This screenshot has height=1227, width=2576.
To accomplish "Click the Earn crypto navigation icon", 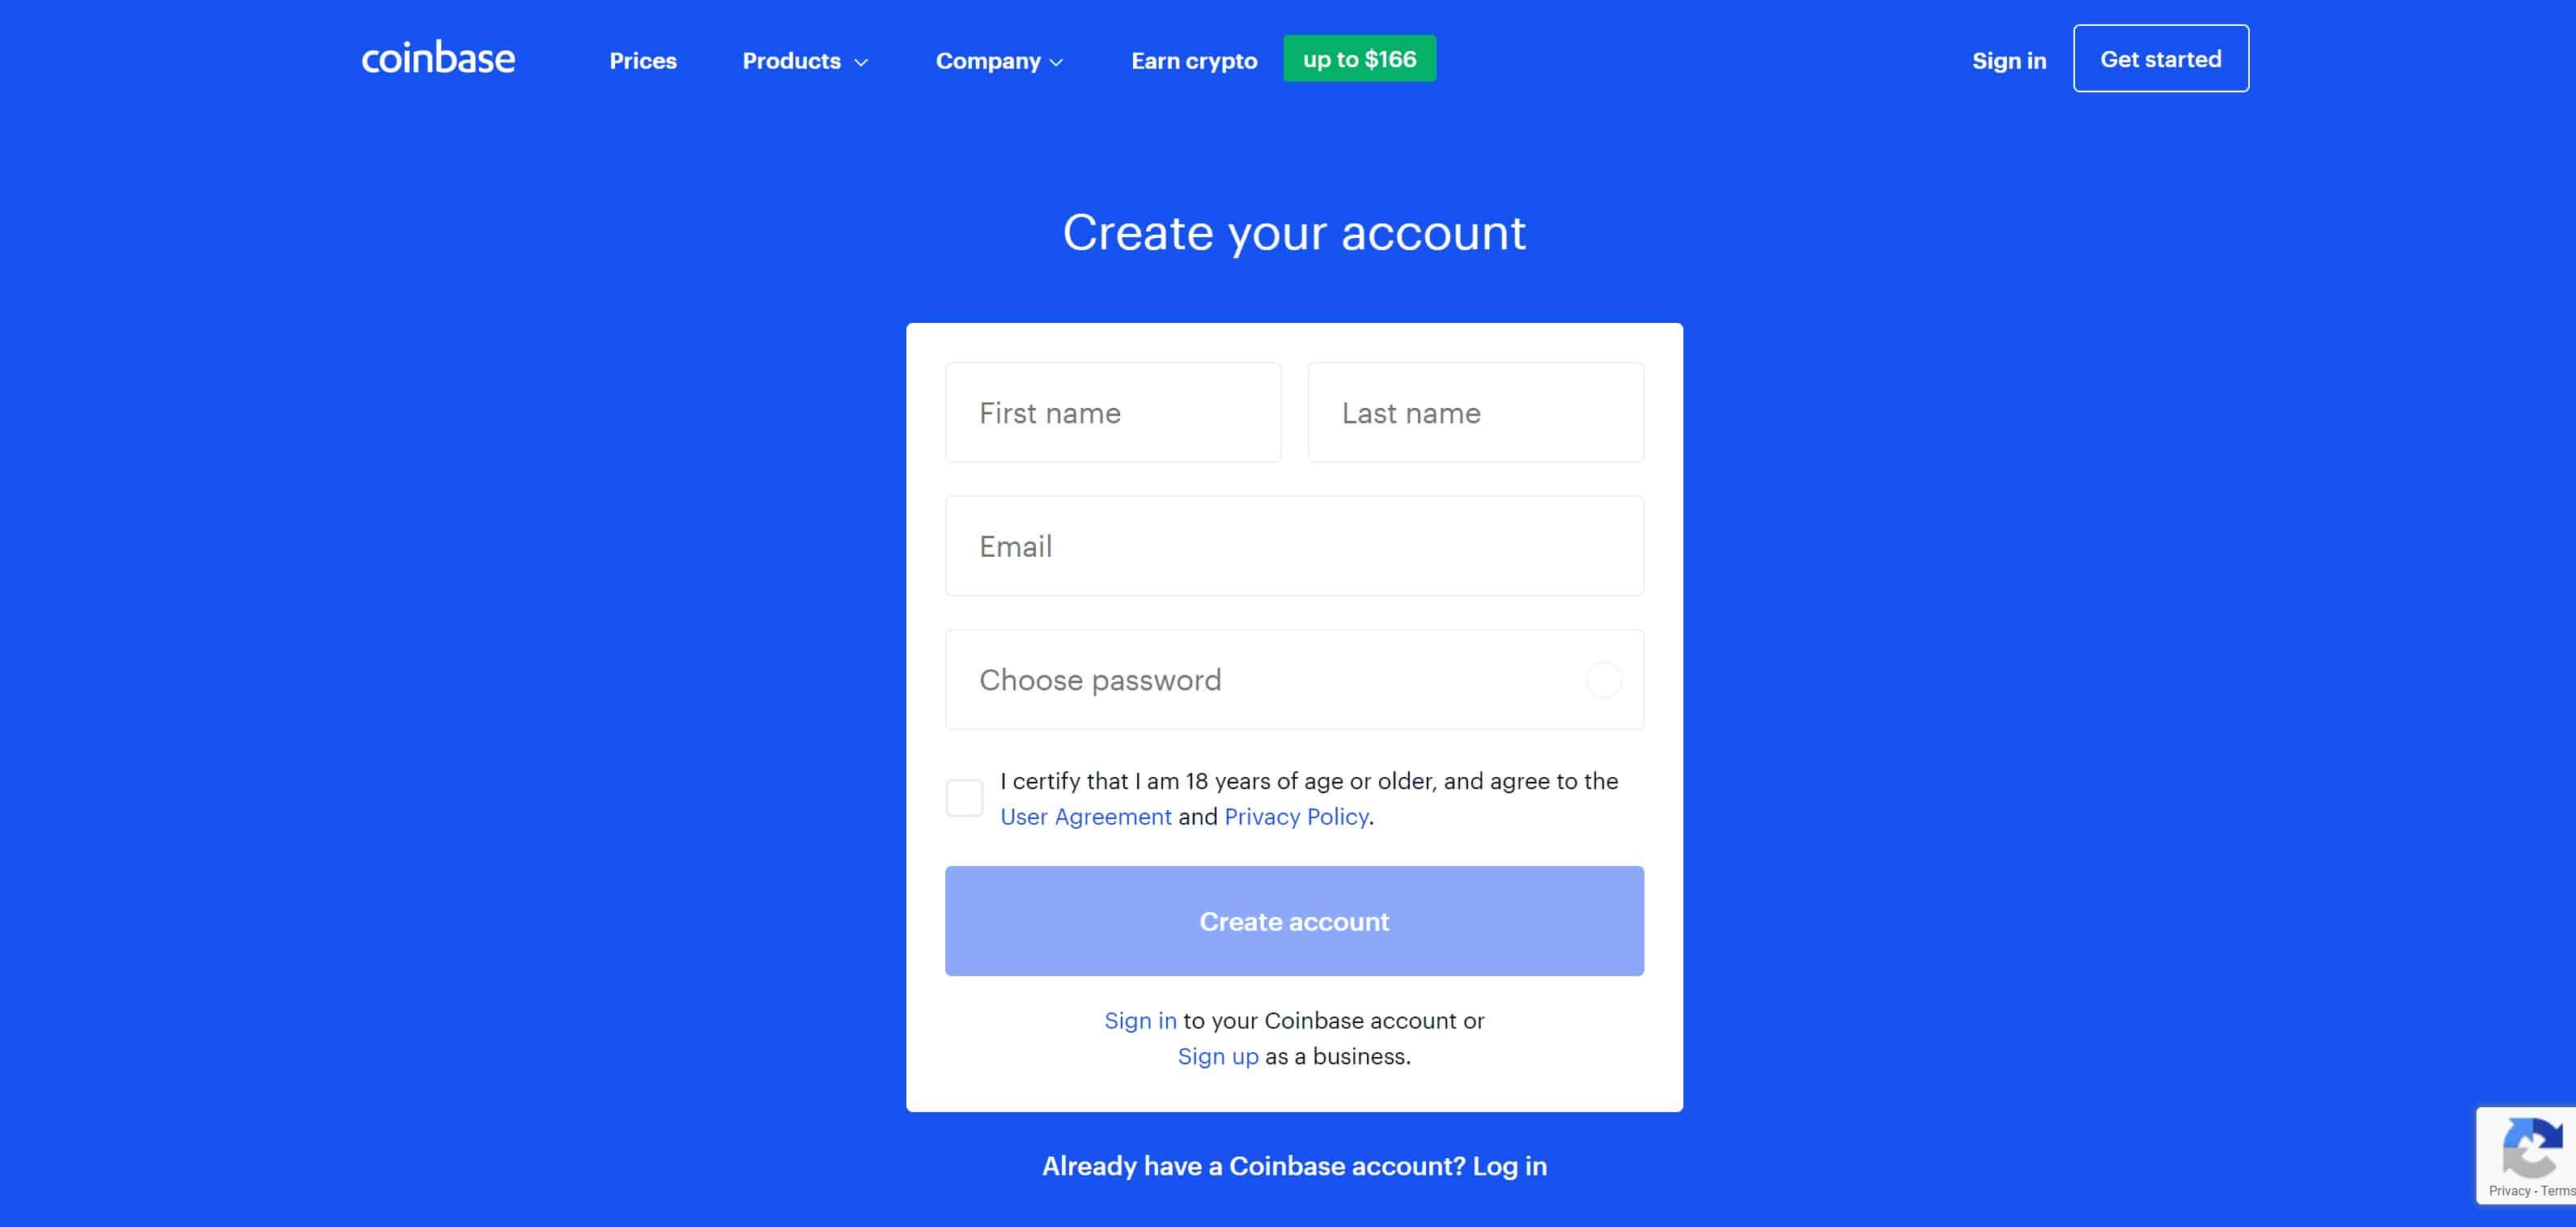I will tap(1195, 61).
